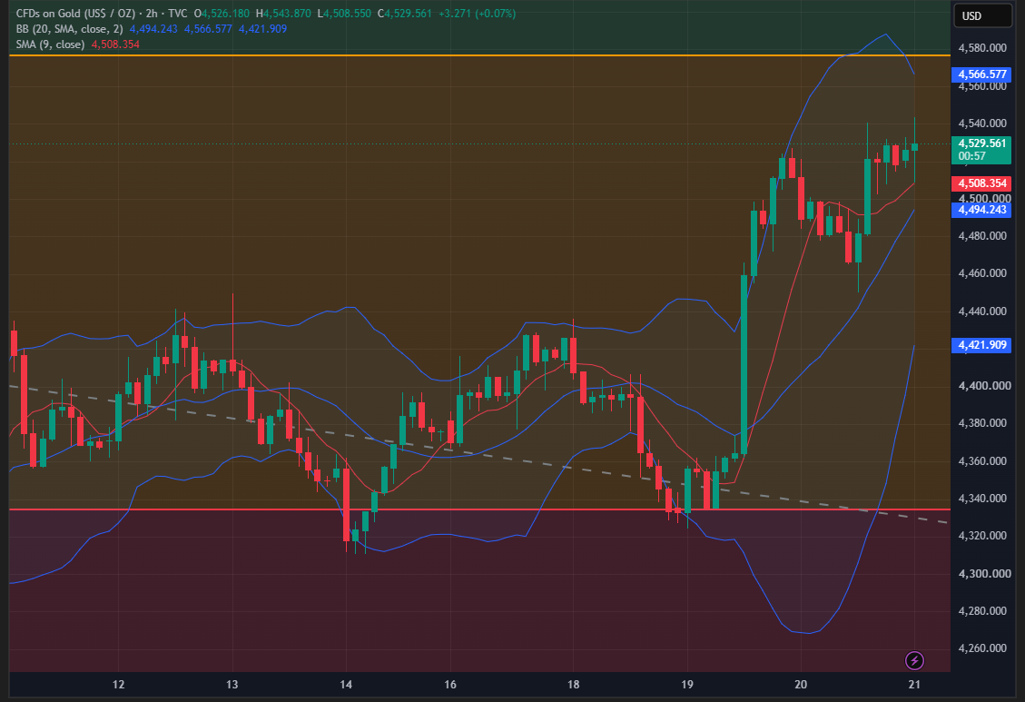Click the large green breakout candle on day 19

tap(744, 363)
